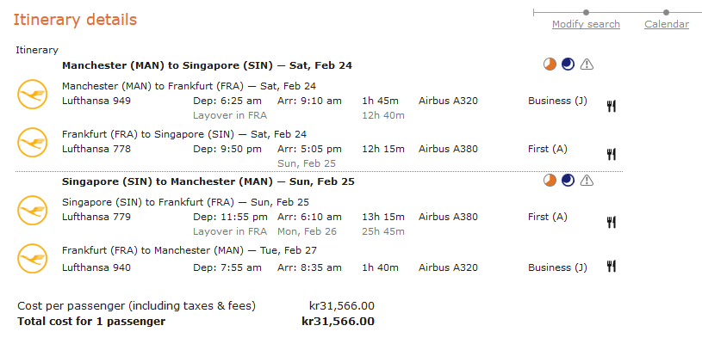Click return trip orange daytime icon
Image resolution: width=702 pixels, height=344 pixels.
550,181
